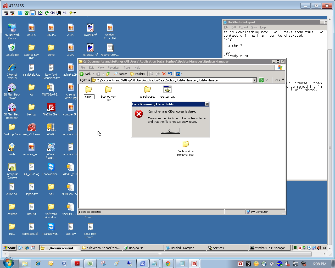Close the Error Renaming File or Folder dialog

coord(206,104)
